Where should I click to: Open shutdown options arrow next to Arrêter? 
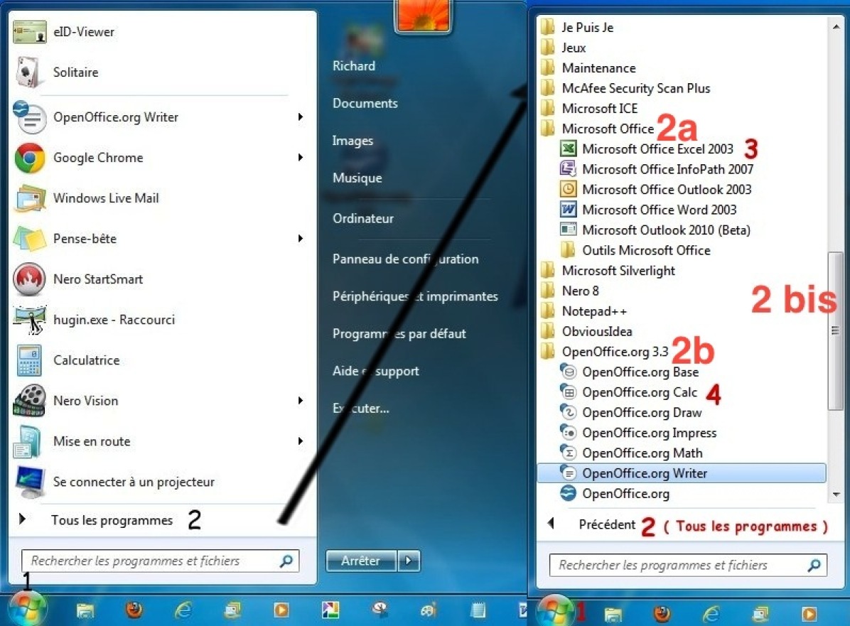coord(409,561)
